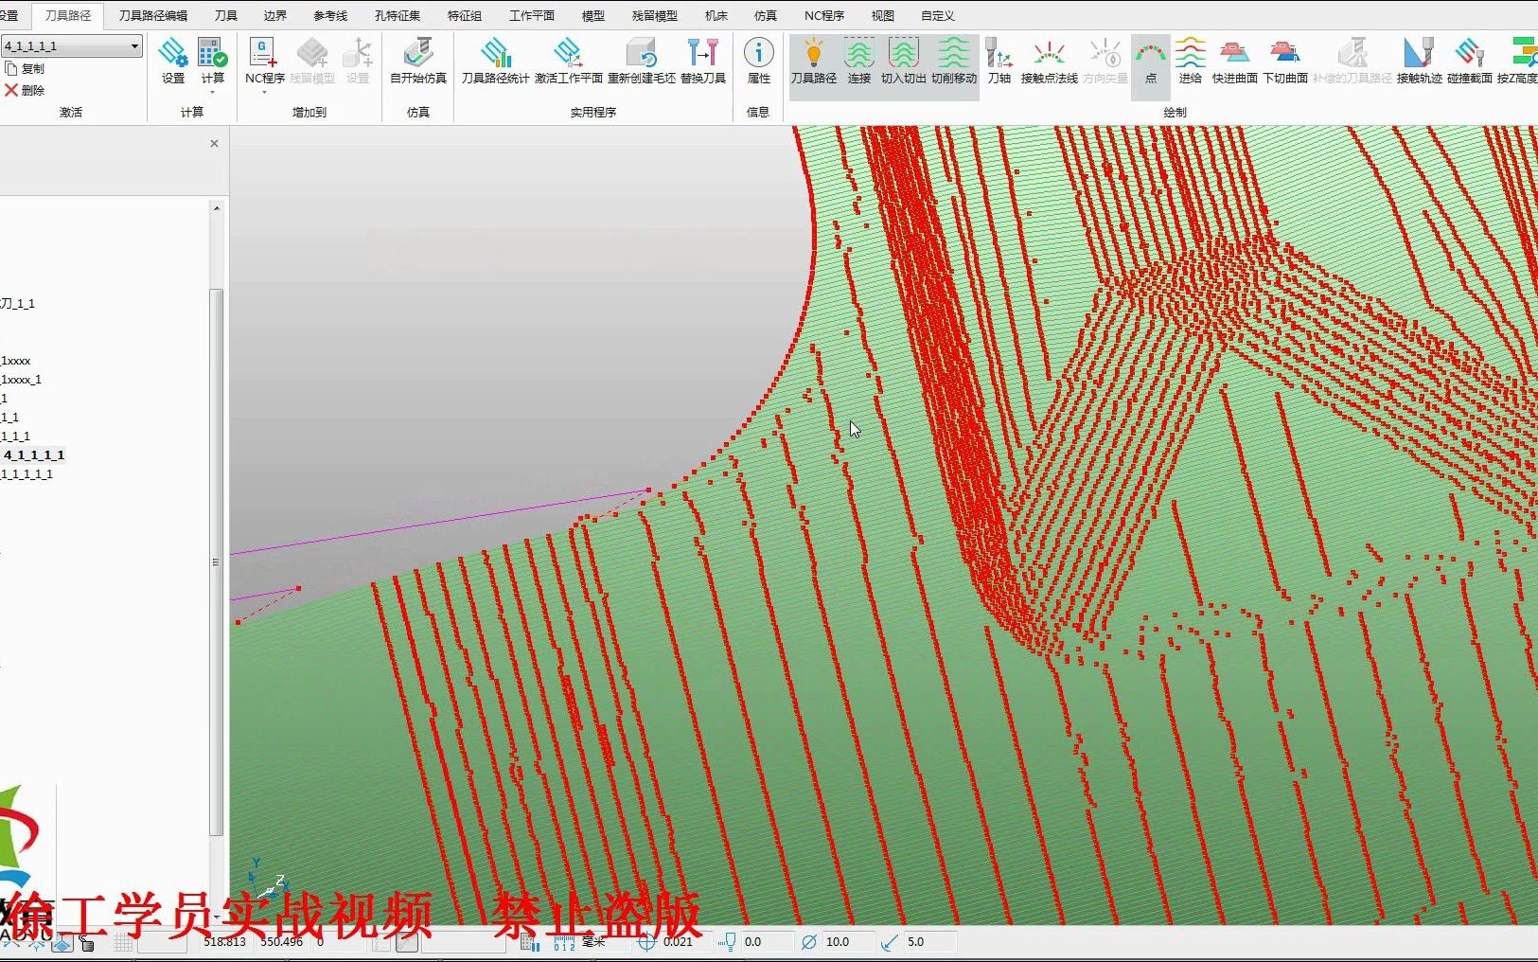Open the 残留模型 ribbon tab
Screen dimensions: 1538x962
point(654,15)
